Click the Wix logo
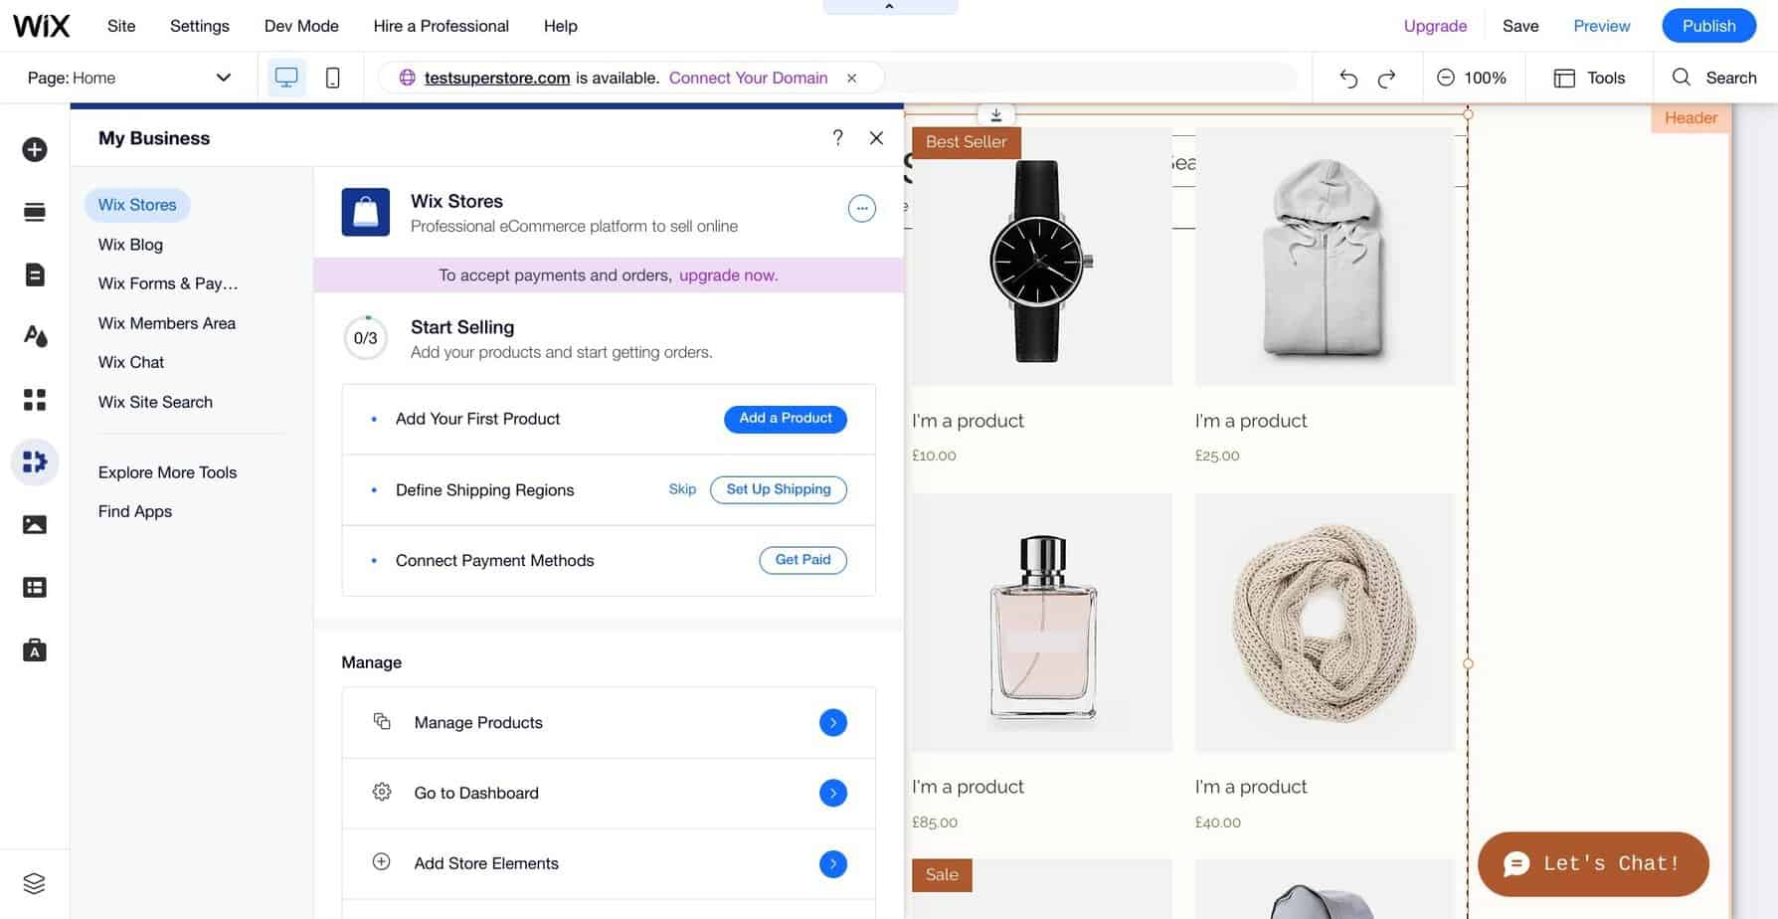1778x919 pixels. pyautogui.click(x=41, y=26)
